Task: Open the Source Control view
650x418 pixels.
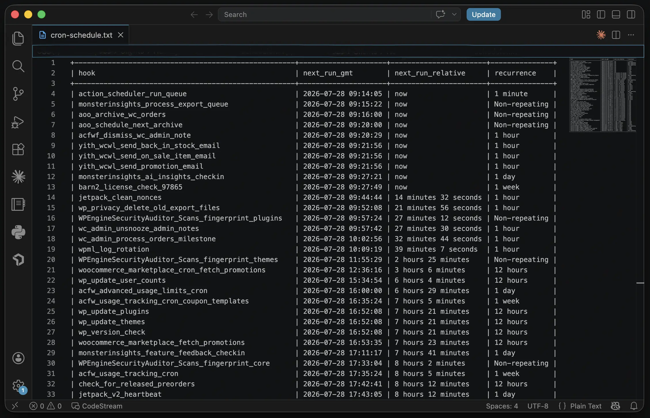Action: click(x=18, y=94)
